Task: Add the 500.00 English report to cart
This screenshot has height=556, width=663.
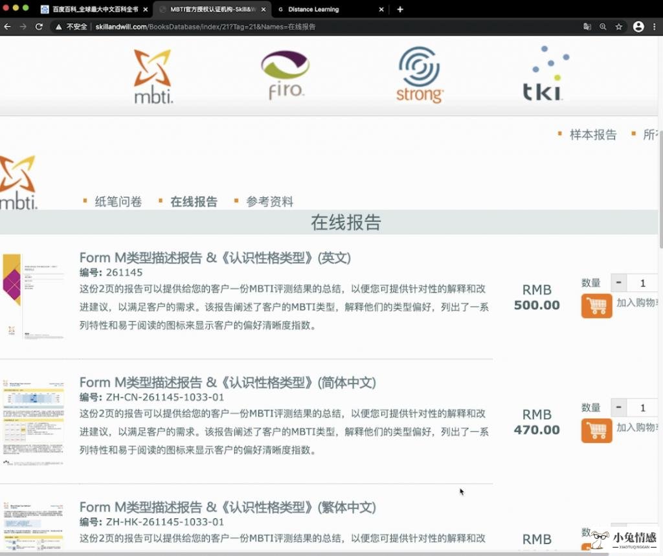Action: point(596,306)
